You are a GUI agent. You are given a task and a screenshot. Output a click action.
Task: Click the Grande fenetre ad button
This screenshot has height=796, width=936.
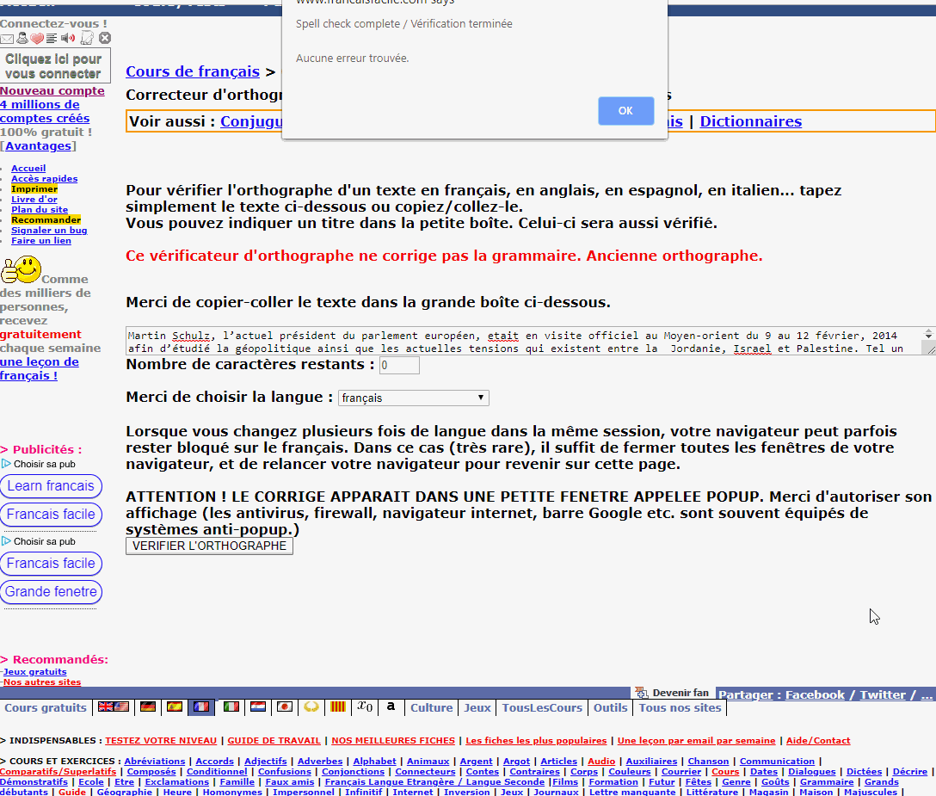click(51, 592)
